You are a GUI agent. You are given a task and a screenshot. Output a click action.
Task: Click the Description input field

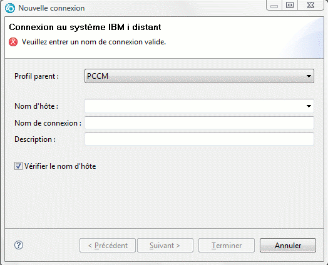(x=199, y=139)
